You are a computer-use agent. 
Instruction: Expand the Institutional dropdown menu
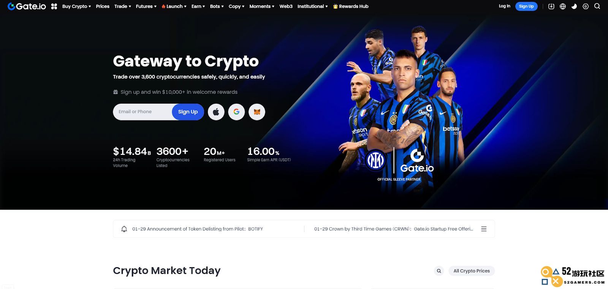312,6
